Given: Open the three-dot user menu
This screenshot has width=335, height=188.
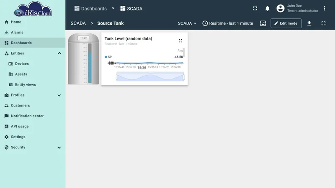Looking at the screenshot, I should pos(324,8).
